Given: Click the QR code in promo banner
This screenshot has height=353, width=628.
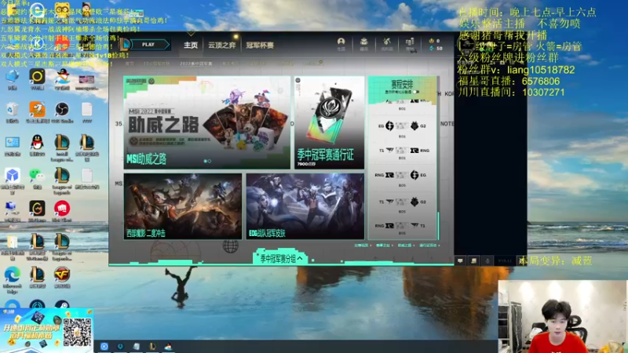Looking at the screenshot, I should click(77, 331).
